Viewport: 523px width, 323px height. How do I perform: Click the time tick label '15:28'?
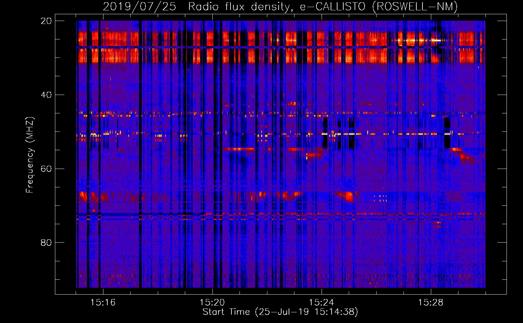point(431,303)
